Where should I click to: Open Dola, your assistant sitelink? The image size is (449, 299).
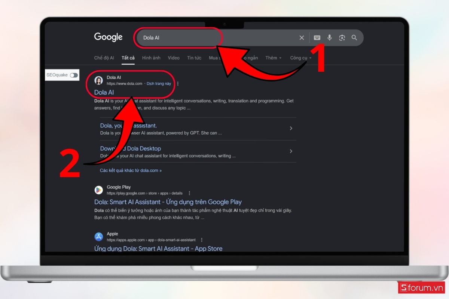[x=128, y=126]
